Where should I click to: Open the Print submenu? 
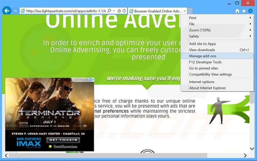218,18
